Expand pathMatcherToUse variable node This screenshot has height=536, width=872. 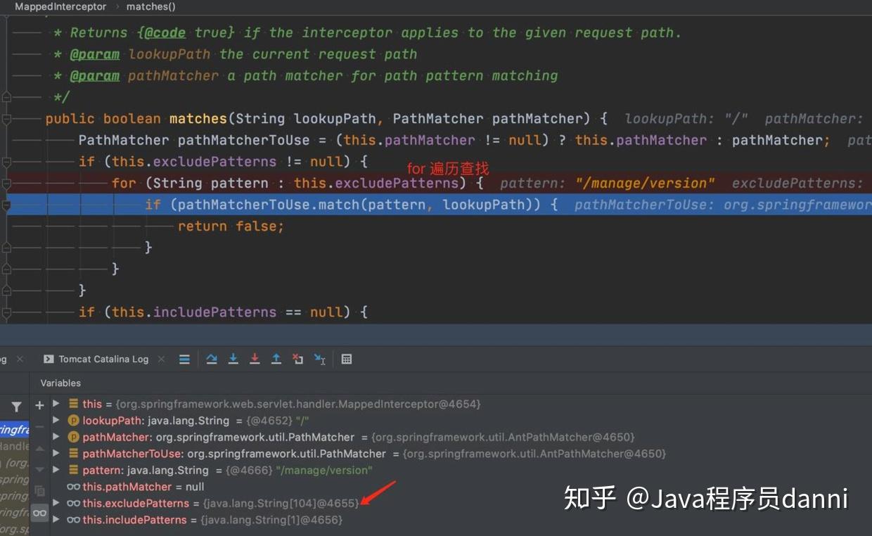(x=56, y=453)
